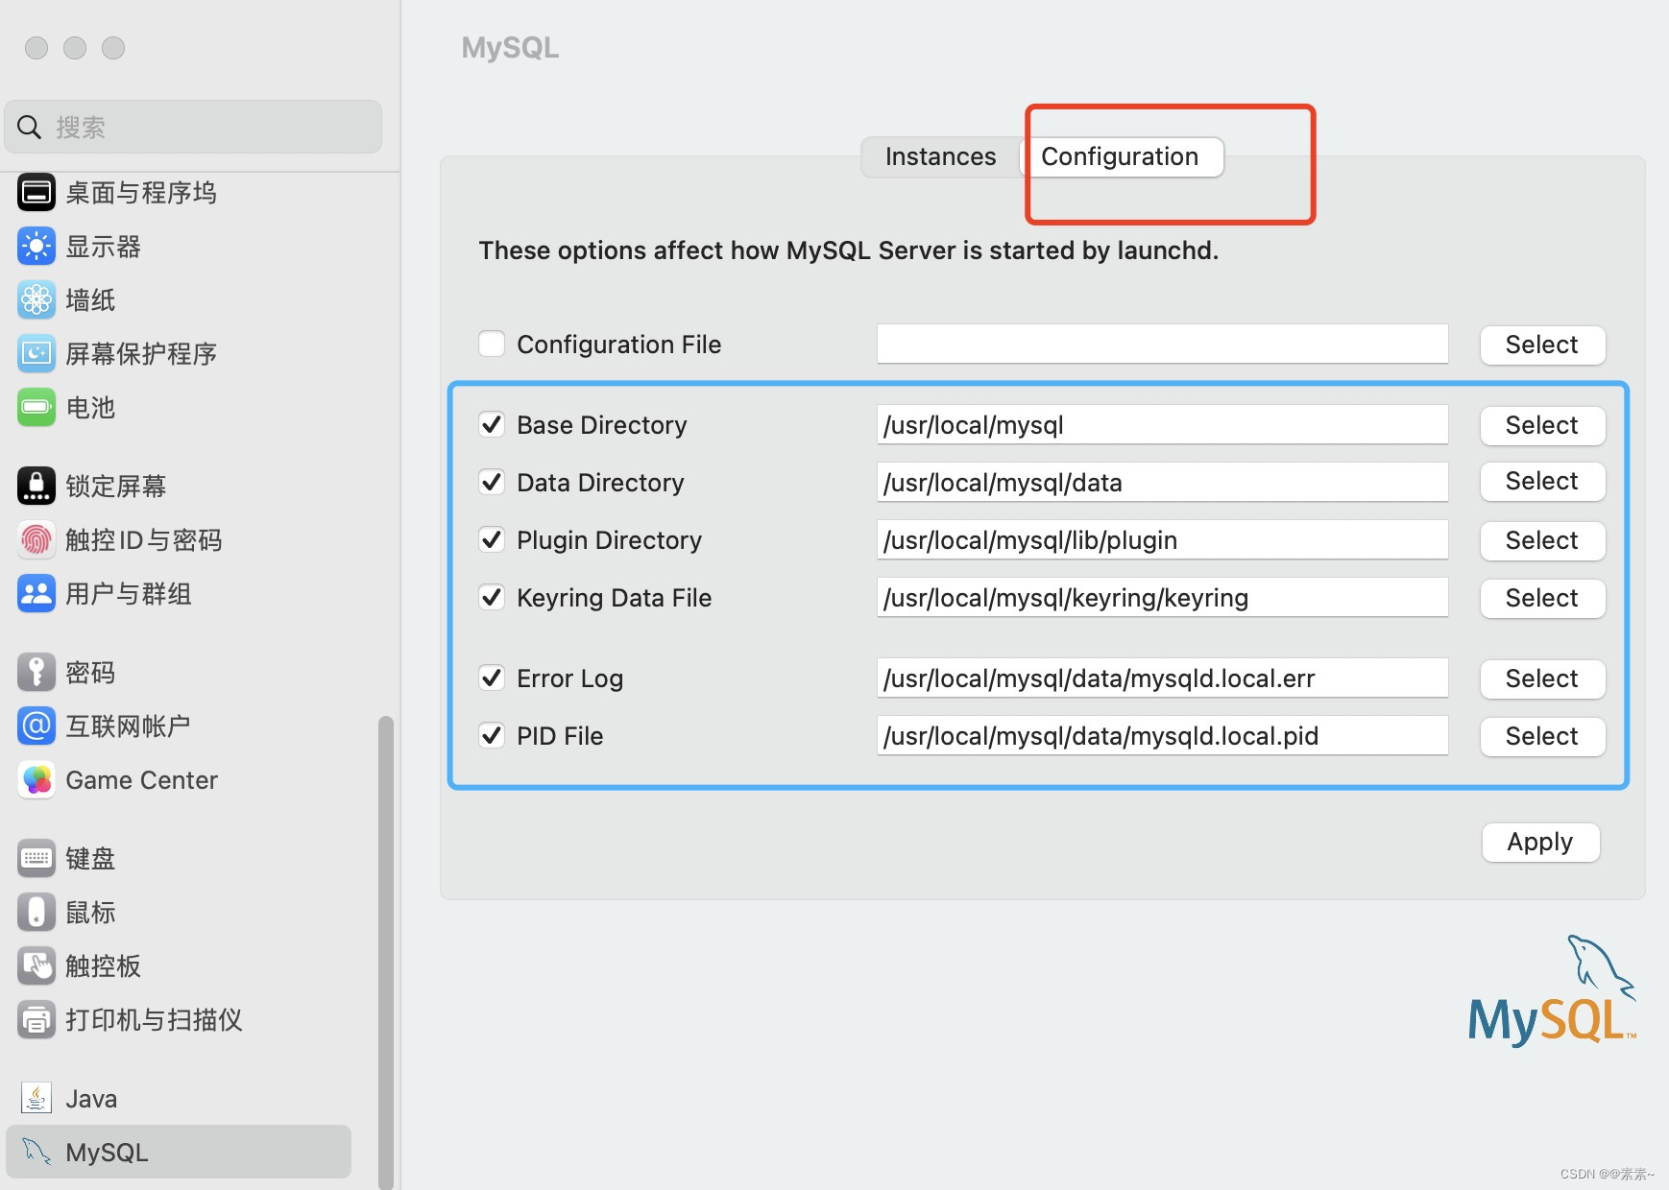Viewport: 1669px width, 1190px height.
Task: Open the Passwords (密码) key icon
Action: pyautogui.click(x=36, y=672)
